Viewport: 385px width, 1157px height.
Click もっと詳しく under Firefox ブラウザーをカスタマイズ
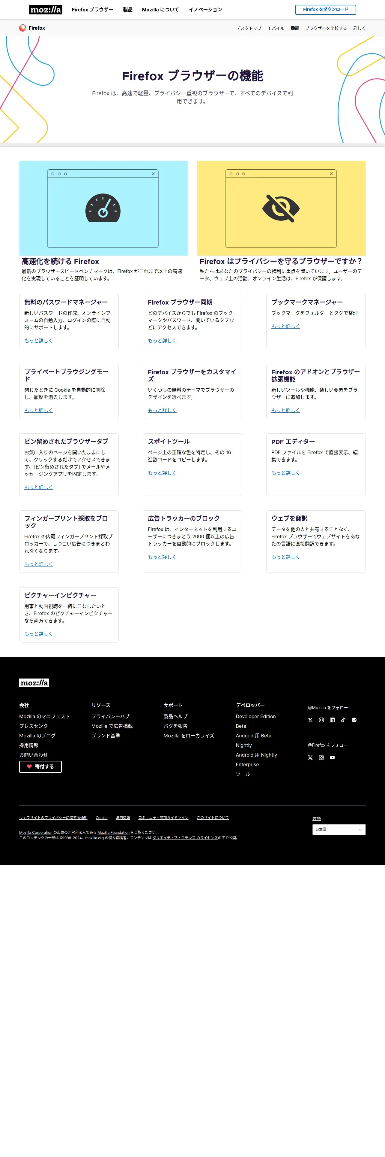(162, 411)
